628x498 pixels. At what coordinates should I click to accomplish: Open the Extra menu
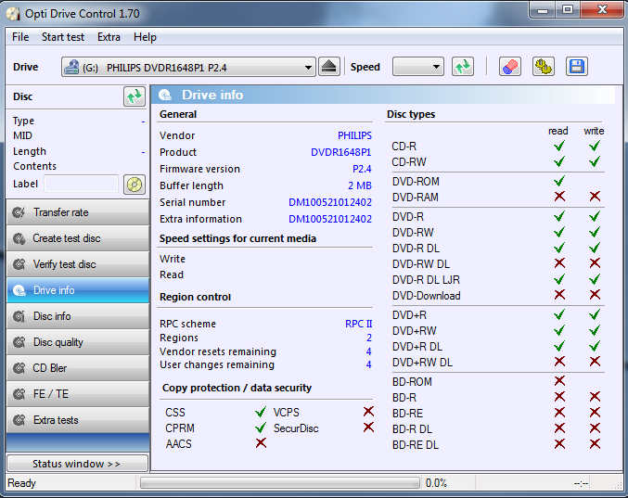(x=109, y=37)
